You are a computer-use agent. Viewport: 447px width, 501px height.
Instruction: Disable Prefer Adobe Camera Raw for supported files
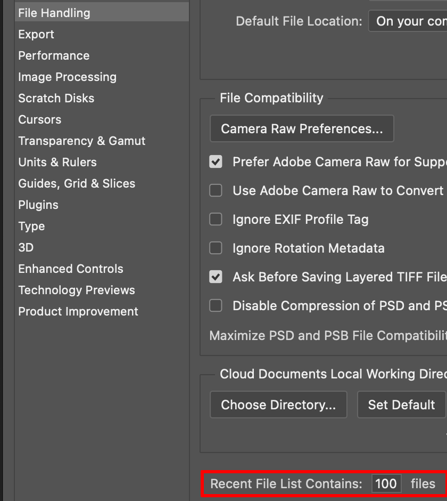coord(216,161)
